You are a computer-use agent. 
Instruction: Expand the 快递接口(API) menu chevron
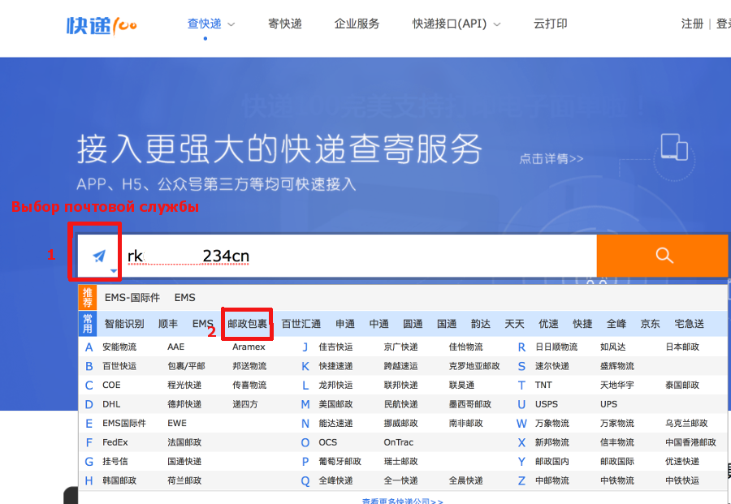point(497,24)
